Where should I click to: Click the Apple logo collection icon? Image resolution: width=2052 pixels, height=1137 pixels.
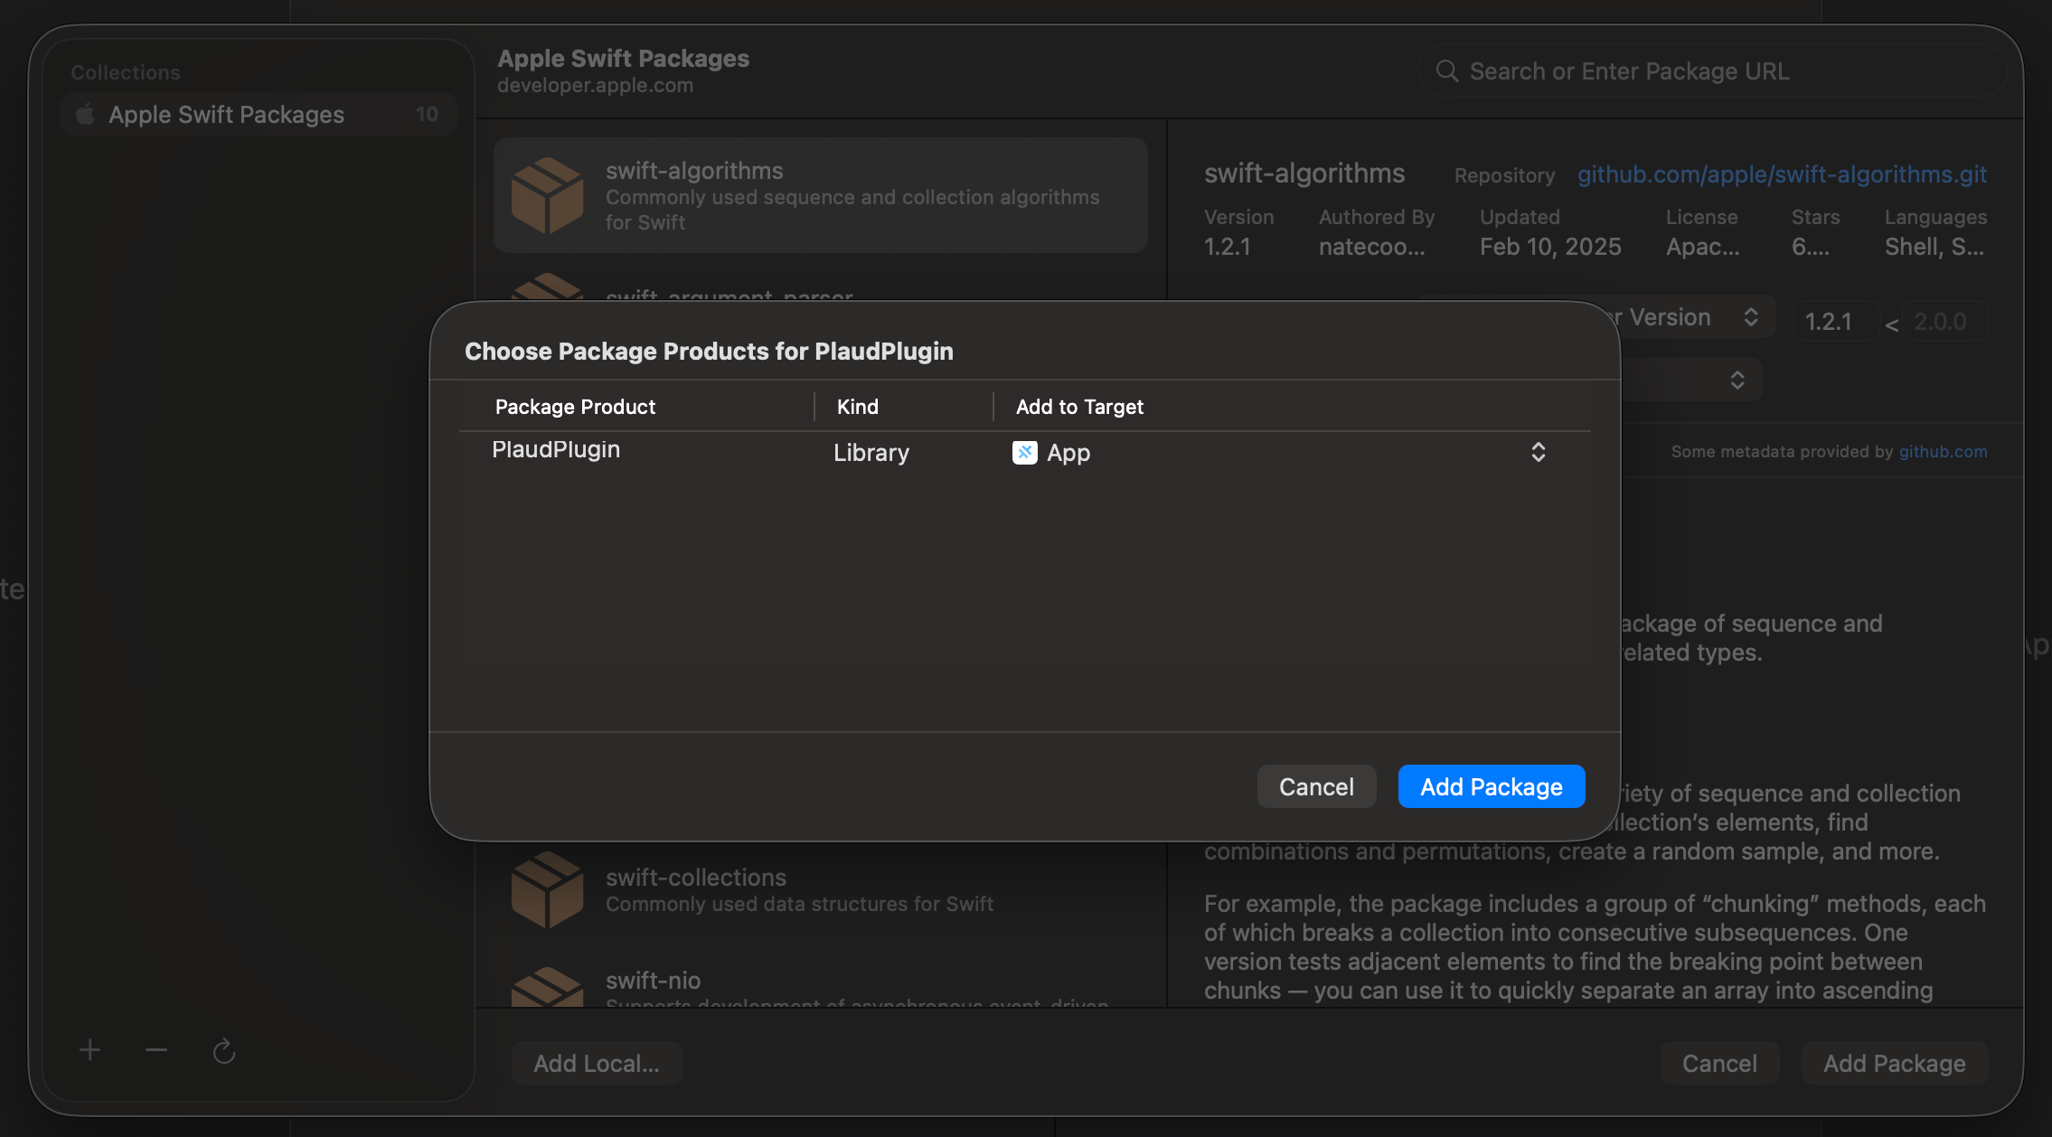[85, 115]
